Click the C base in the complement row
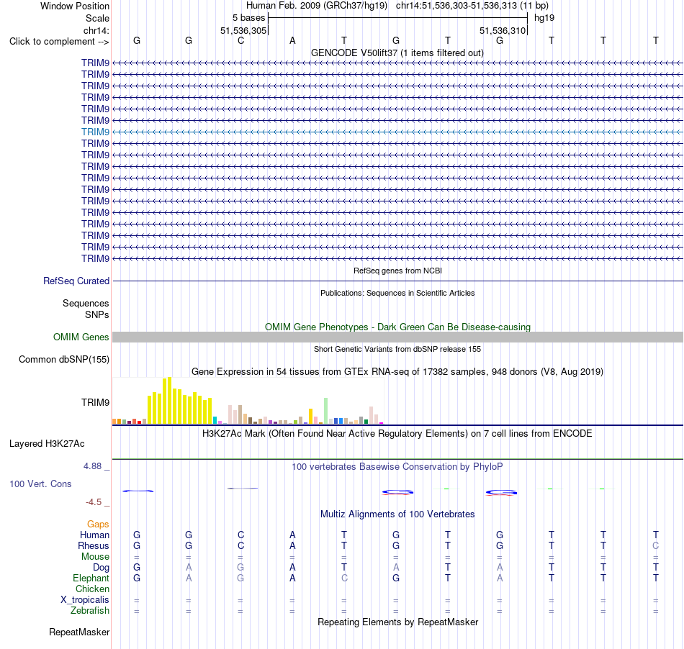684x649 pixels. click(x=240, y=40)
